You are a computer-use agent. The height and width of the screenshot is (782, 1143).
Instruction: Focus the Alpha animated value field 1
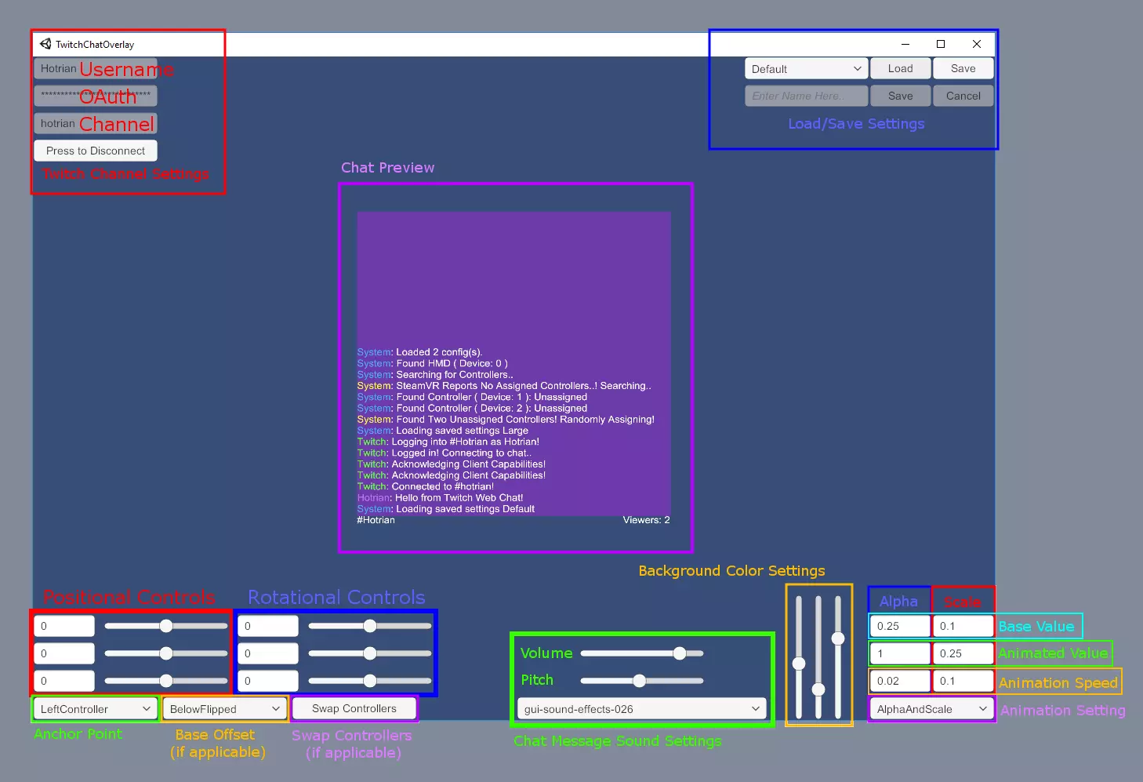900,653
